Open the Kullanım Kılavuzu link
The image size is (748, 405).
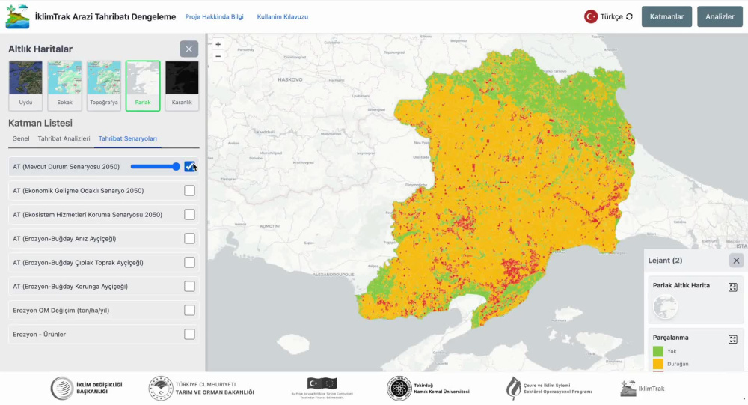(x=283, y=16)
